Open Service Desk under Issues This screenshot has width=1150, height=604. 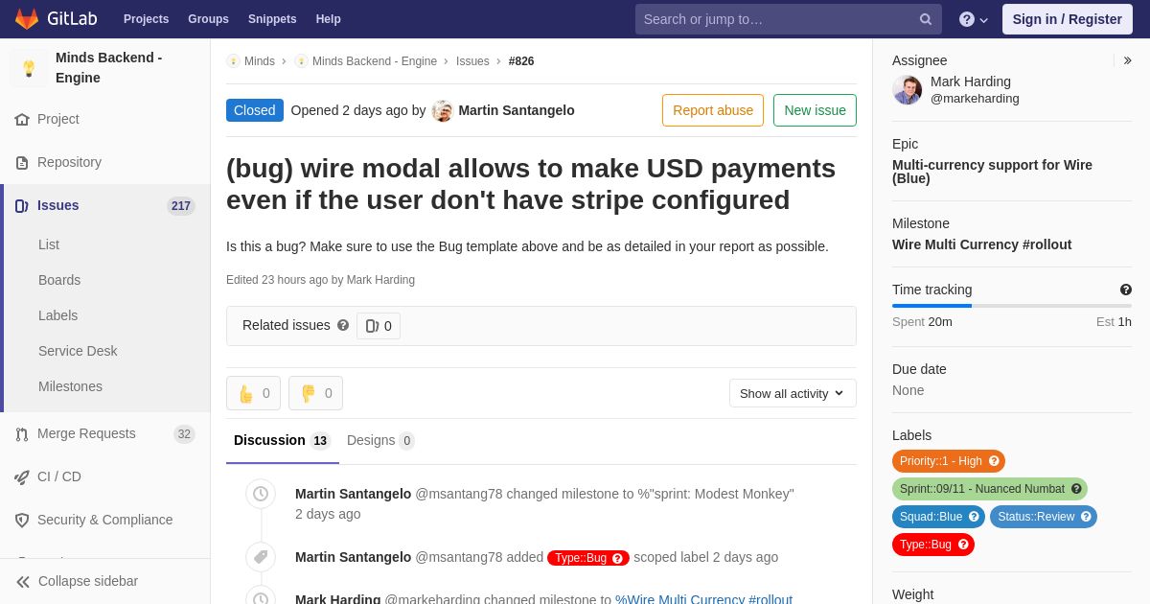(78, 351)
